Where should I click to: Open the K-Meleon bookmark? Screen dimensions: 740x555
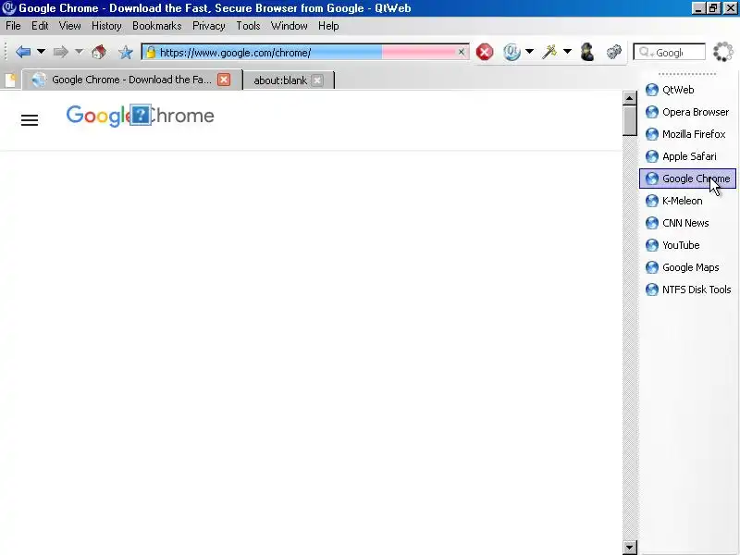pyautogui.click(x=673, y=201)
